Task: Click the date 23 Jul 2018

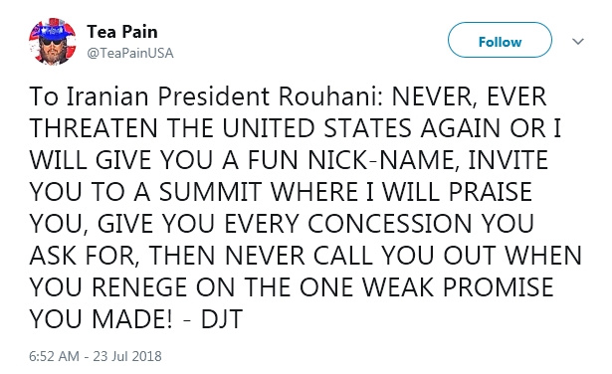Action: 127,356
